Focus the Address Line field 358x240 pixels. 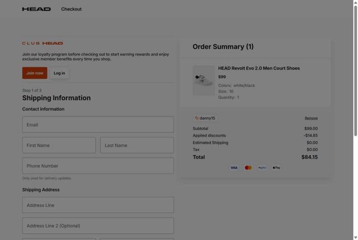(x=98, y=205)
